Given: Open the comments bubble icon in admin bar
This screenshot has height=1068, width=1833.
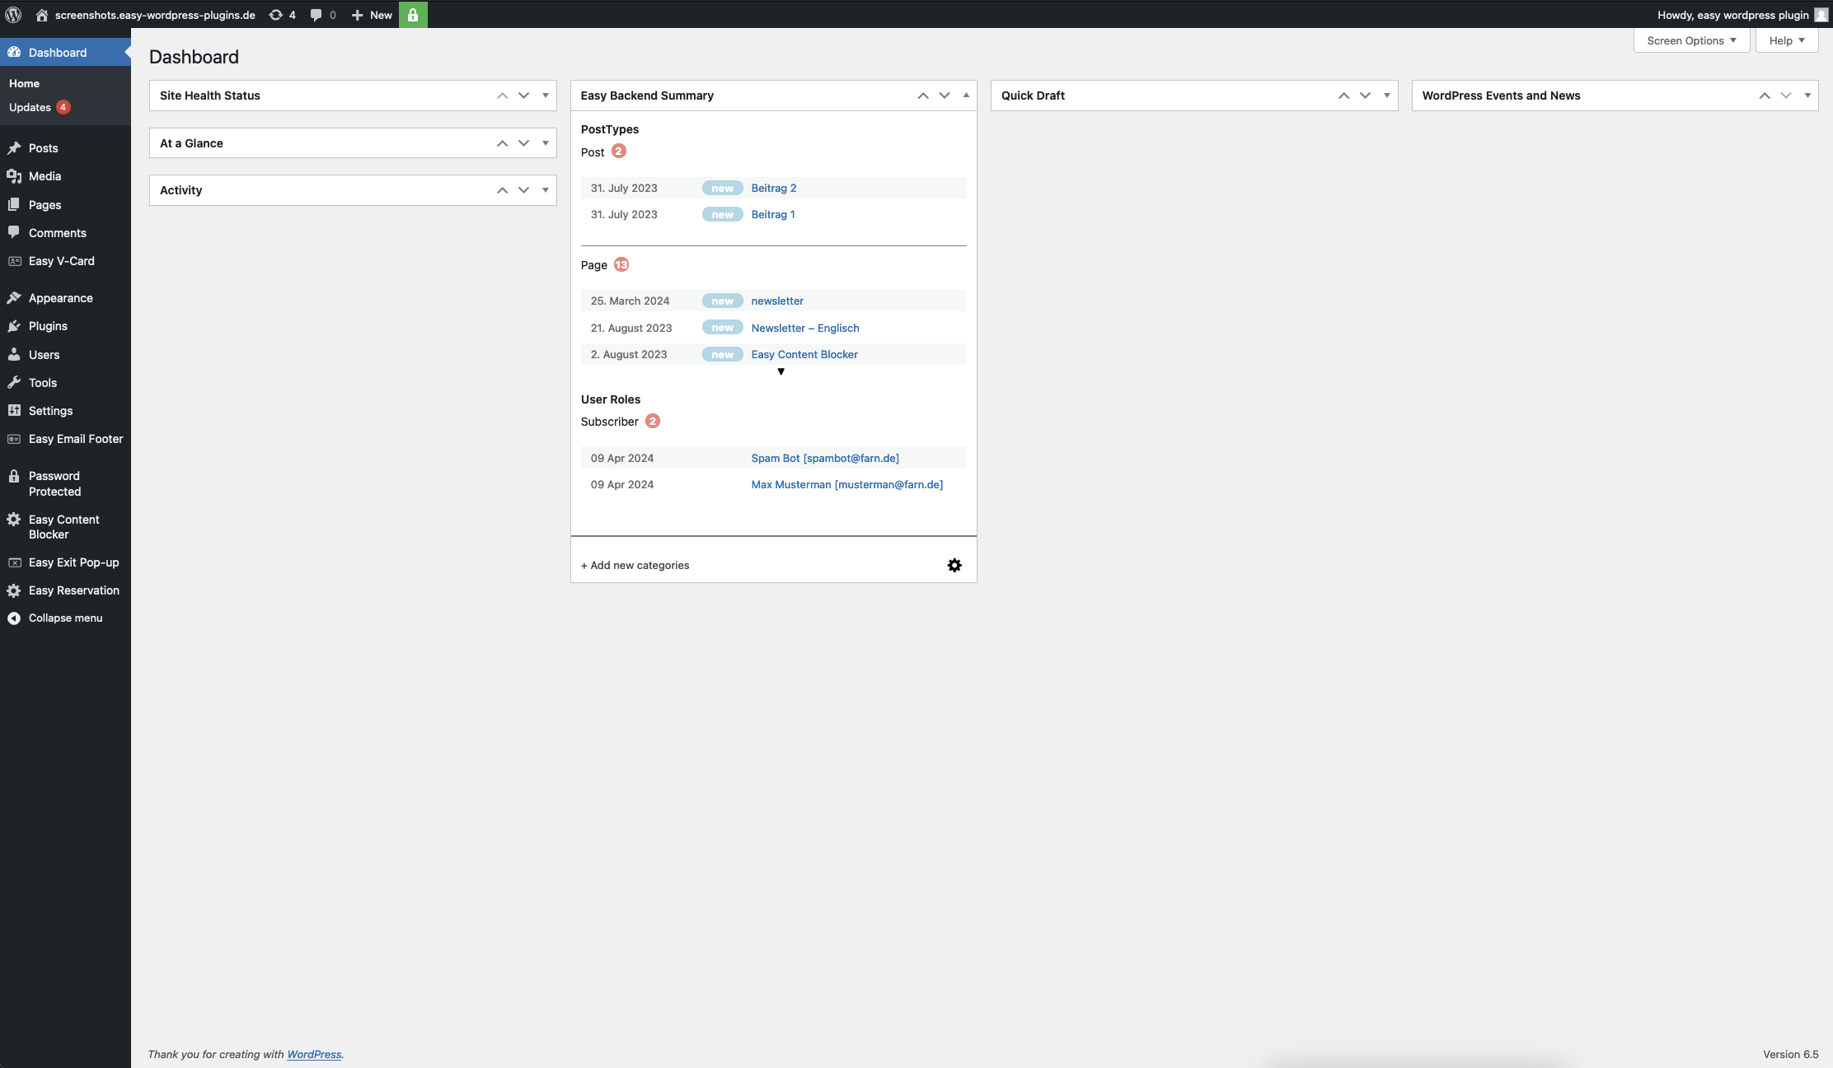Looking at the screenshot, I should click(x=316, y=15).
